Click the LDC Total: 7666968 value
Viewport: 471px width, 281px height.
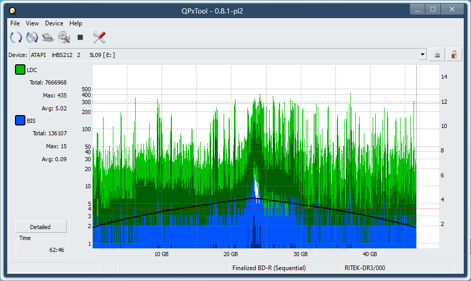pyautogui.click(x=48, y=82)
